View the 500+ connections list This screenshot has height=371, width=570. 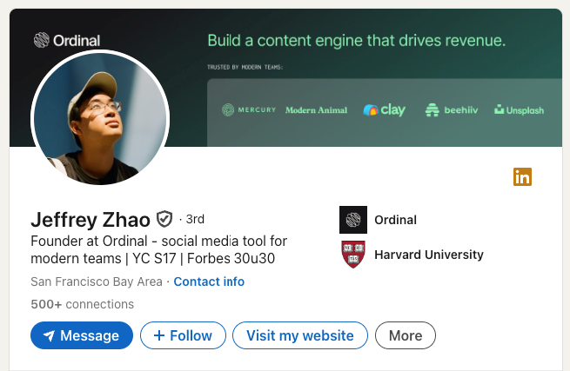[x=82, y=304]
